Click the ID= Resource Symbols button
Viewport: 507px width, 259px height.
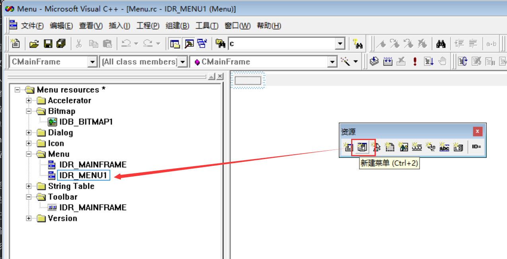[476, 147]
